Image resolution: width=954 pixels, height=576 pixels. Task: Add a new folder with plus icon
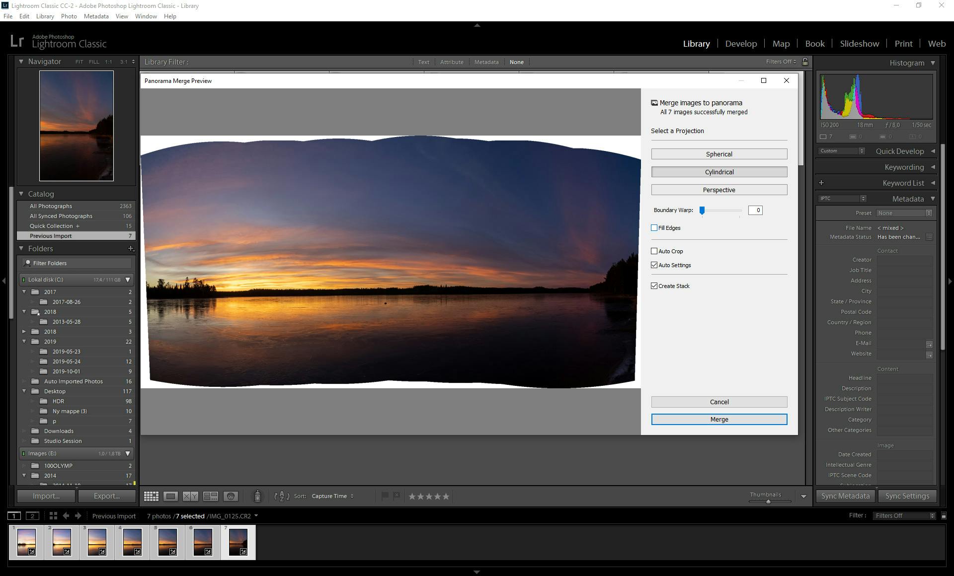point(131,248)
